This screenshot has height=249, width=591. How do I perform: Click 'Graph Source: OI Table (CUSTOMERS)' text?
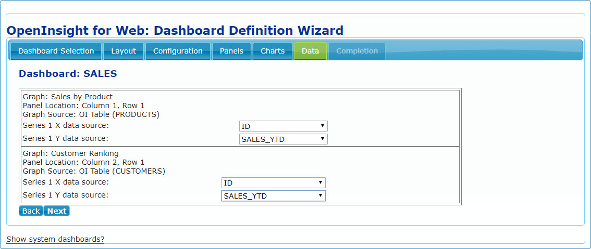(94, 171)
